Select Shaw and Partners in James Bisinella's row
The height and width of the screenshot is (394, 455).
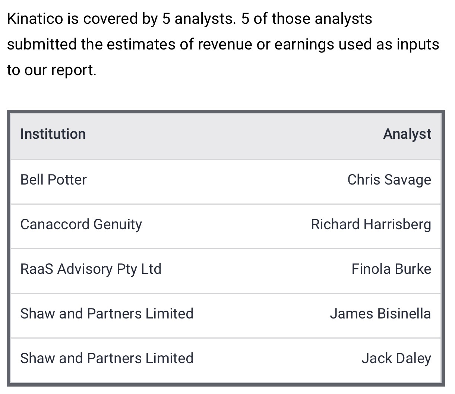tap(107, 314)
